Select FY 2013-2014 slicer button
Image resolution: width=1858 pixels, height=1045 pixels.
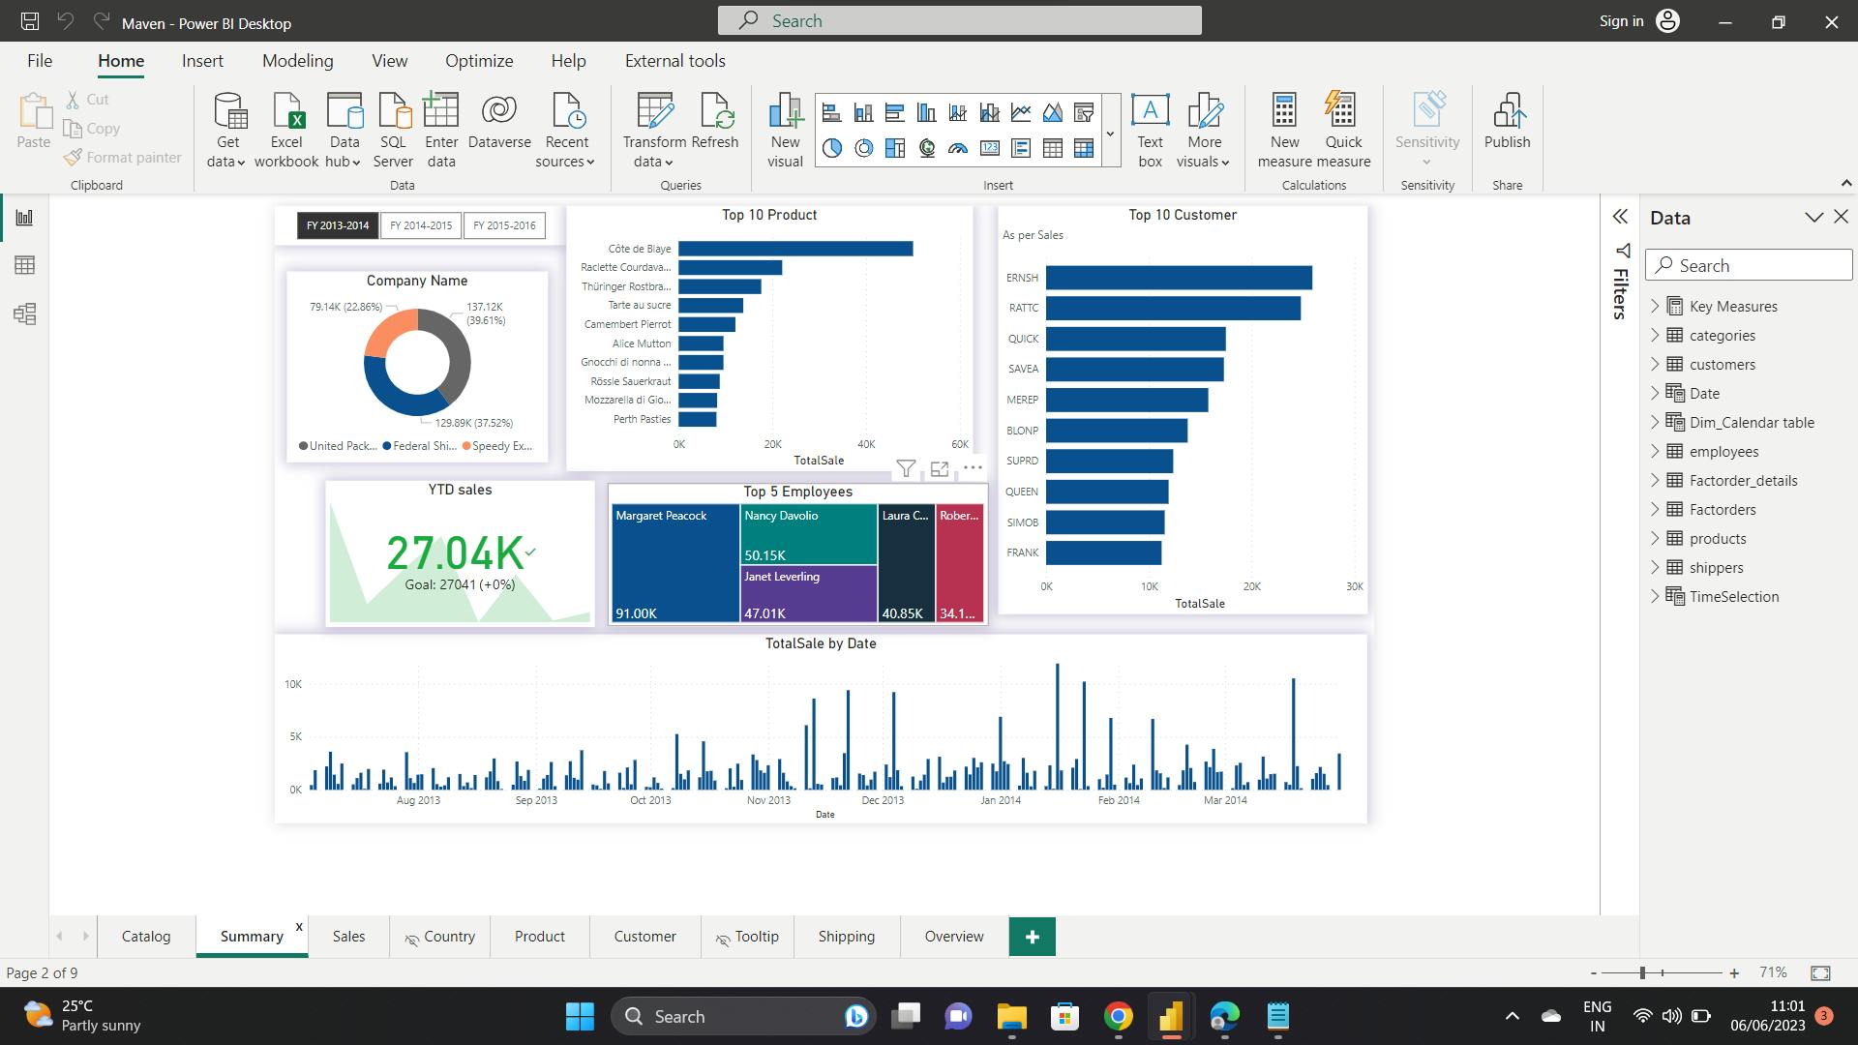[x=338, y=225]
